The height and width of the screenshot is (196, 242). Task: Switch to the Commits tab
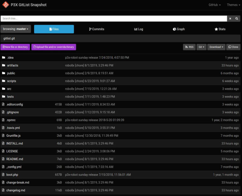(97, 29)
